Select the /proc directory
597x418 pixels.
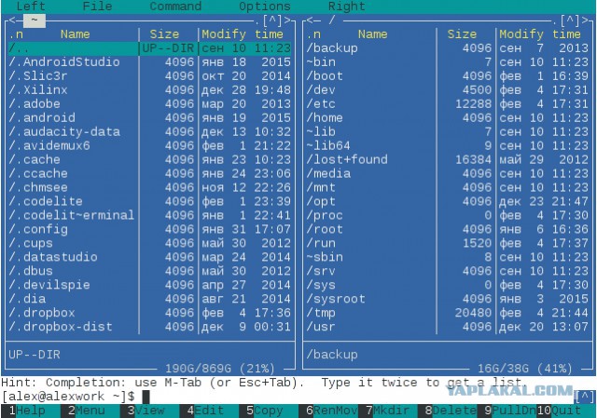click(x=448, y=215)
